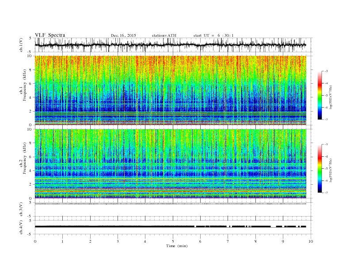Click time axis tick label 10
The width and height of the screenshot is (350, 271).
click(311, 241)
